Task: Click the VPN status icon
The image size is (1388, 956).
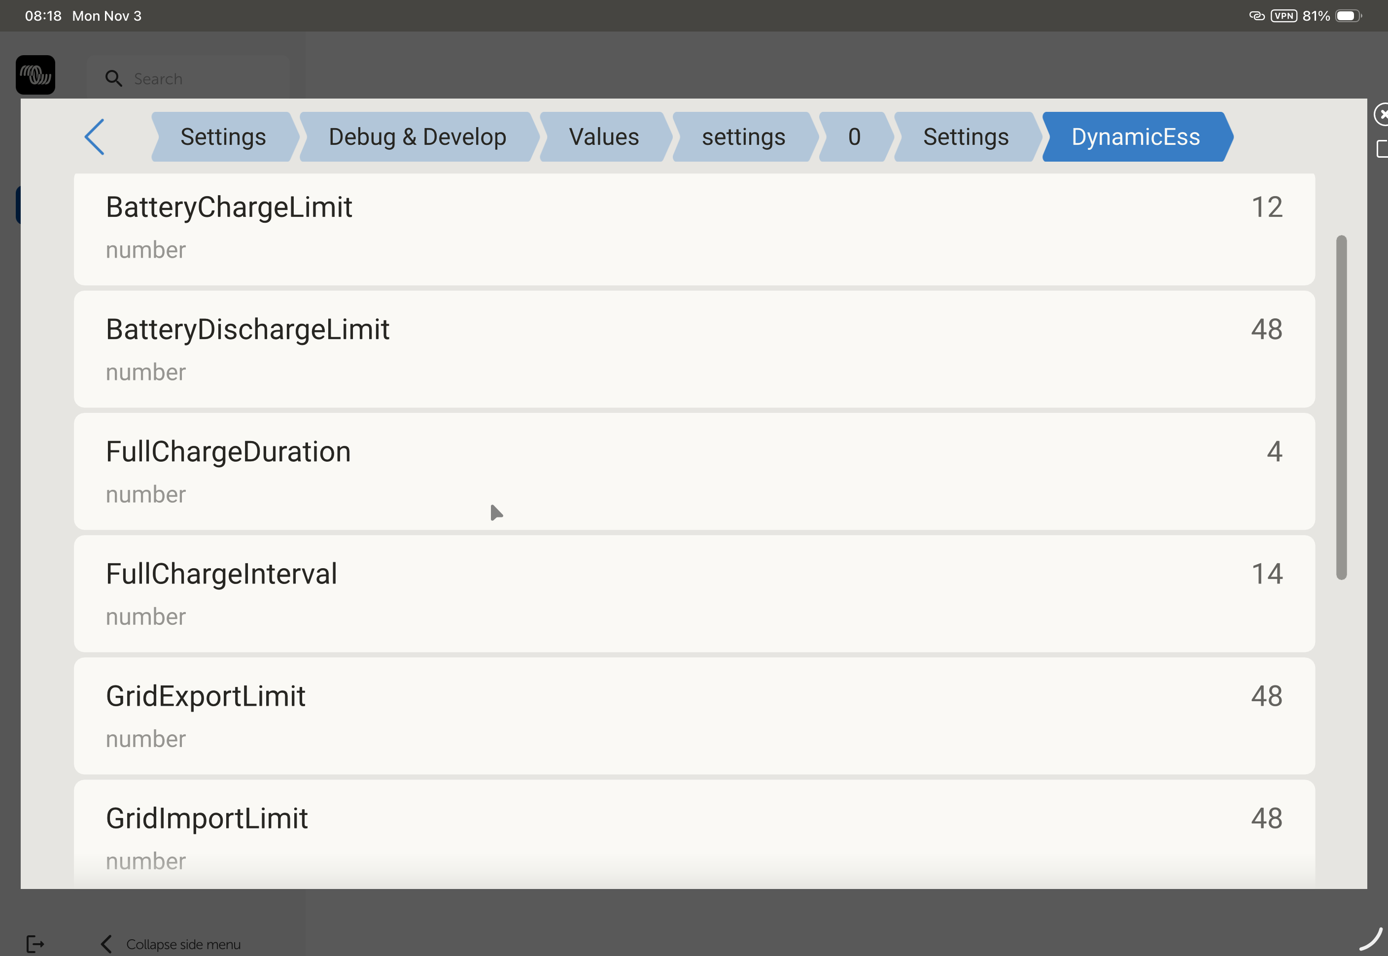Action: tap(1283, 16)
